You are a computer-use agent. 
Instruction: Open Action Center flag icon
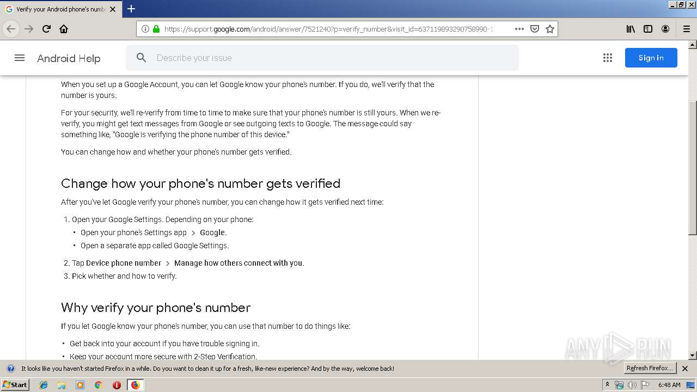click(645, 385)
